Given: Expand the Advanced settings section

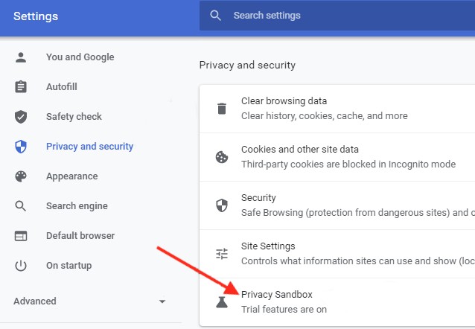Looking at the screenshot, I should tap(89, 301).
